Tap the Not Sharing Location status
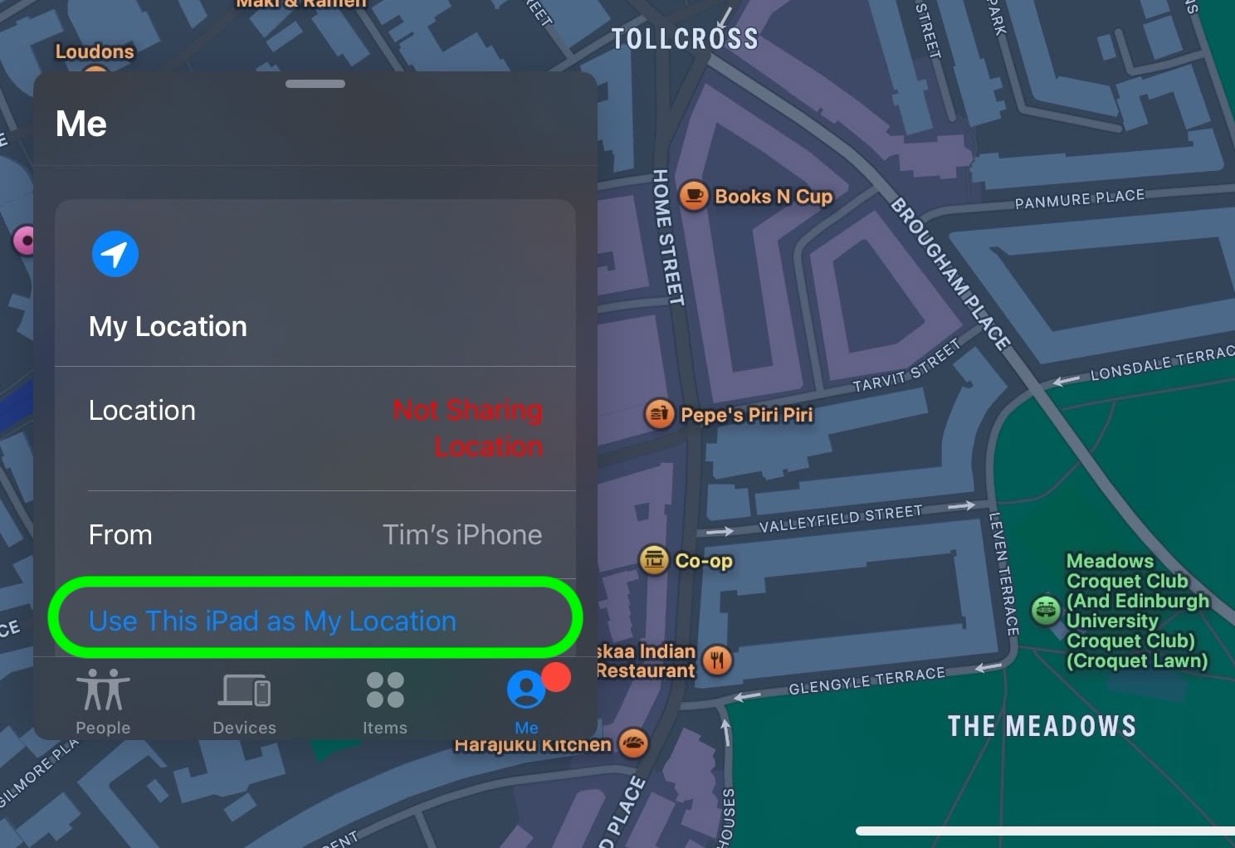The width and height of the screenshot is (1235, 848). coord(467,428)
